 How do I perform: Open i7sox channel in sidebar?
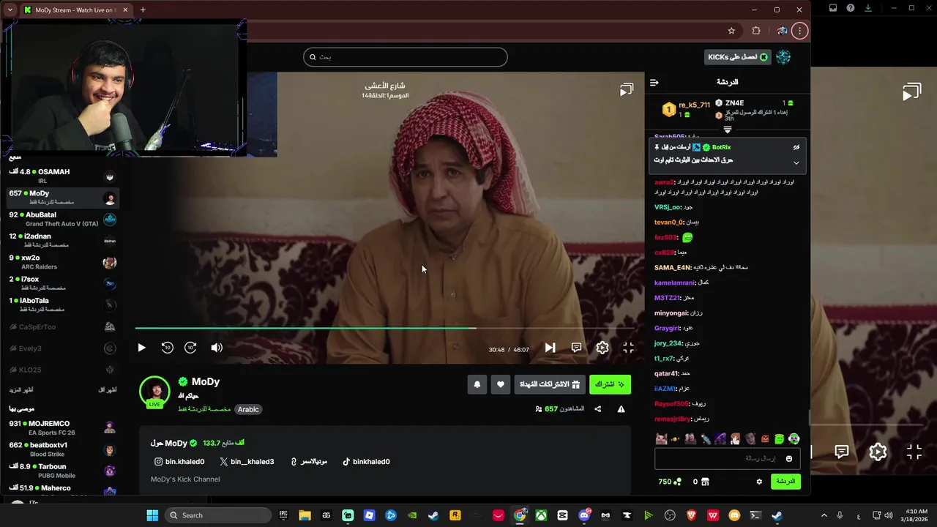pos(61,283)
